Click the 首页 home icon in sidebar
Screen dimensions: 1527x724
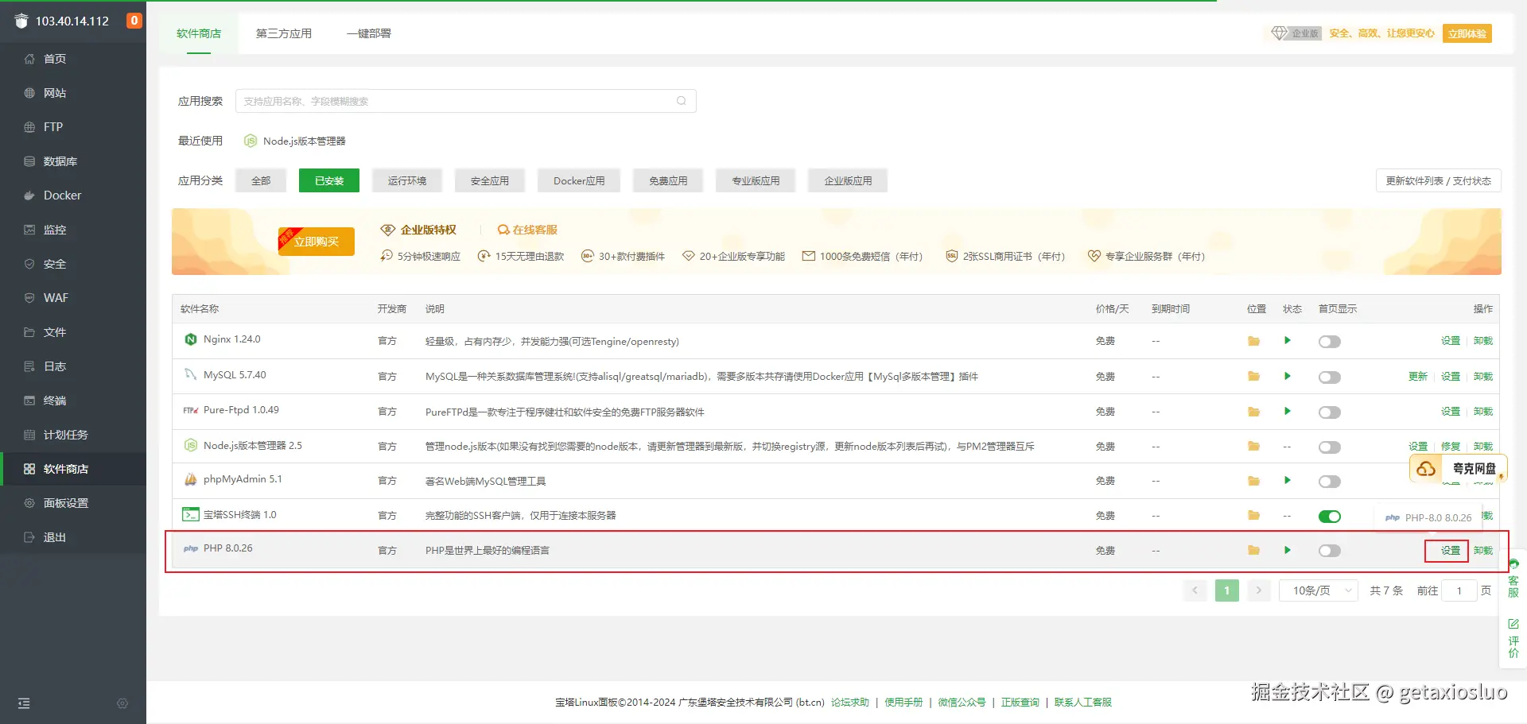click(x=29, y=59)
